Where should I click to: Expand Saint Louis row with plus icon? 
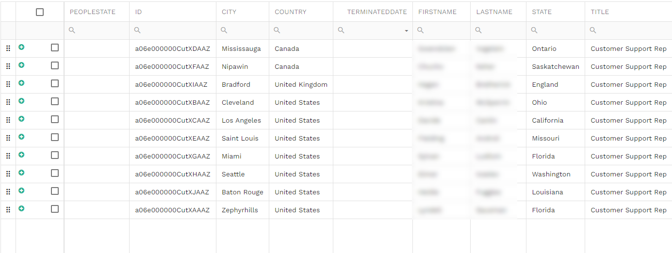pos(21,137)
